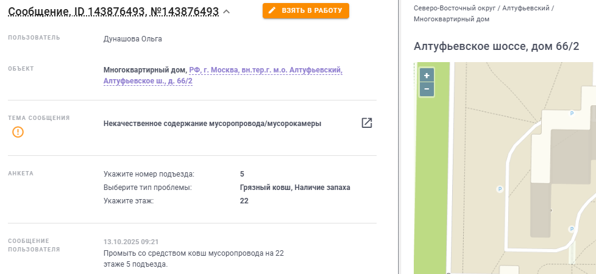Click the message ID 143876493 header title
Image resolution: width=596 pixels, height=274 pixels.
coord(113,12)
